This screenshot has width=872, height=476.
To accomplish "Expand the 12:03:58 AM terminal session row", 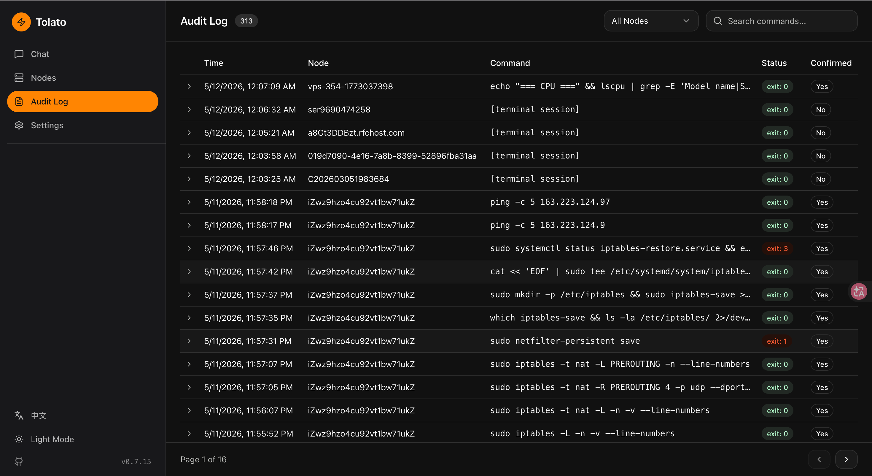I will (189, 156).
